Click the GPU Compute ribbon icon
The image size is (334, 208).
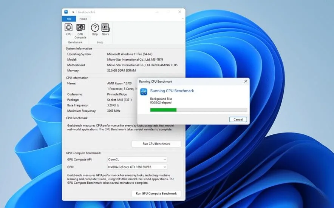click(80, 31)
